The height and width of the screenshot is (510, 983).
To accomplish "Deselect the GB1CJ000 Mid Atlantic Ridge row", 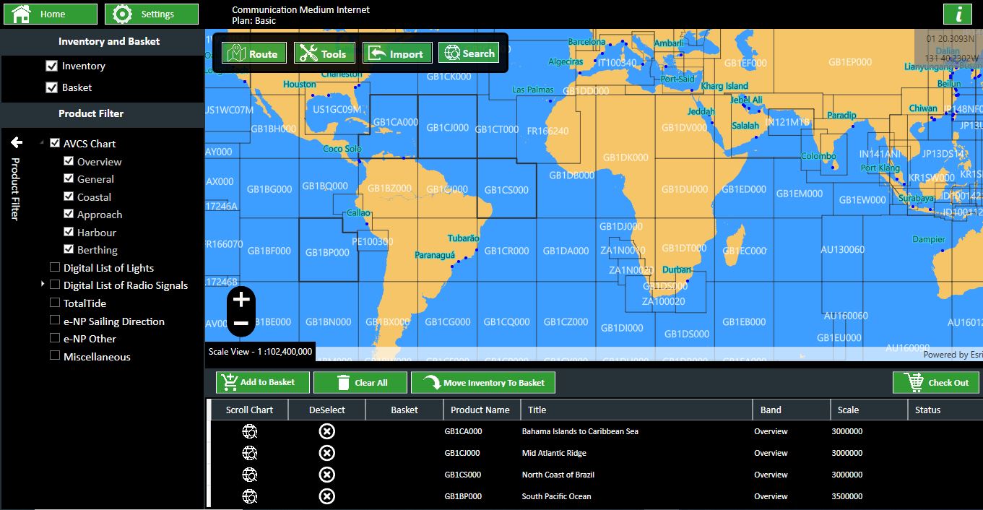I will (326, 453).
